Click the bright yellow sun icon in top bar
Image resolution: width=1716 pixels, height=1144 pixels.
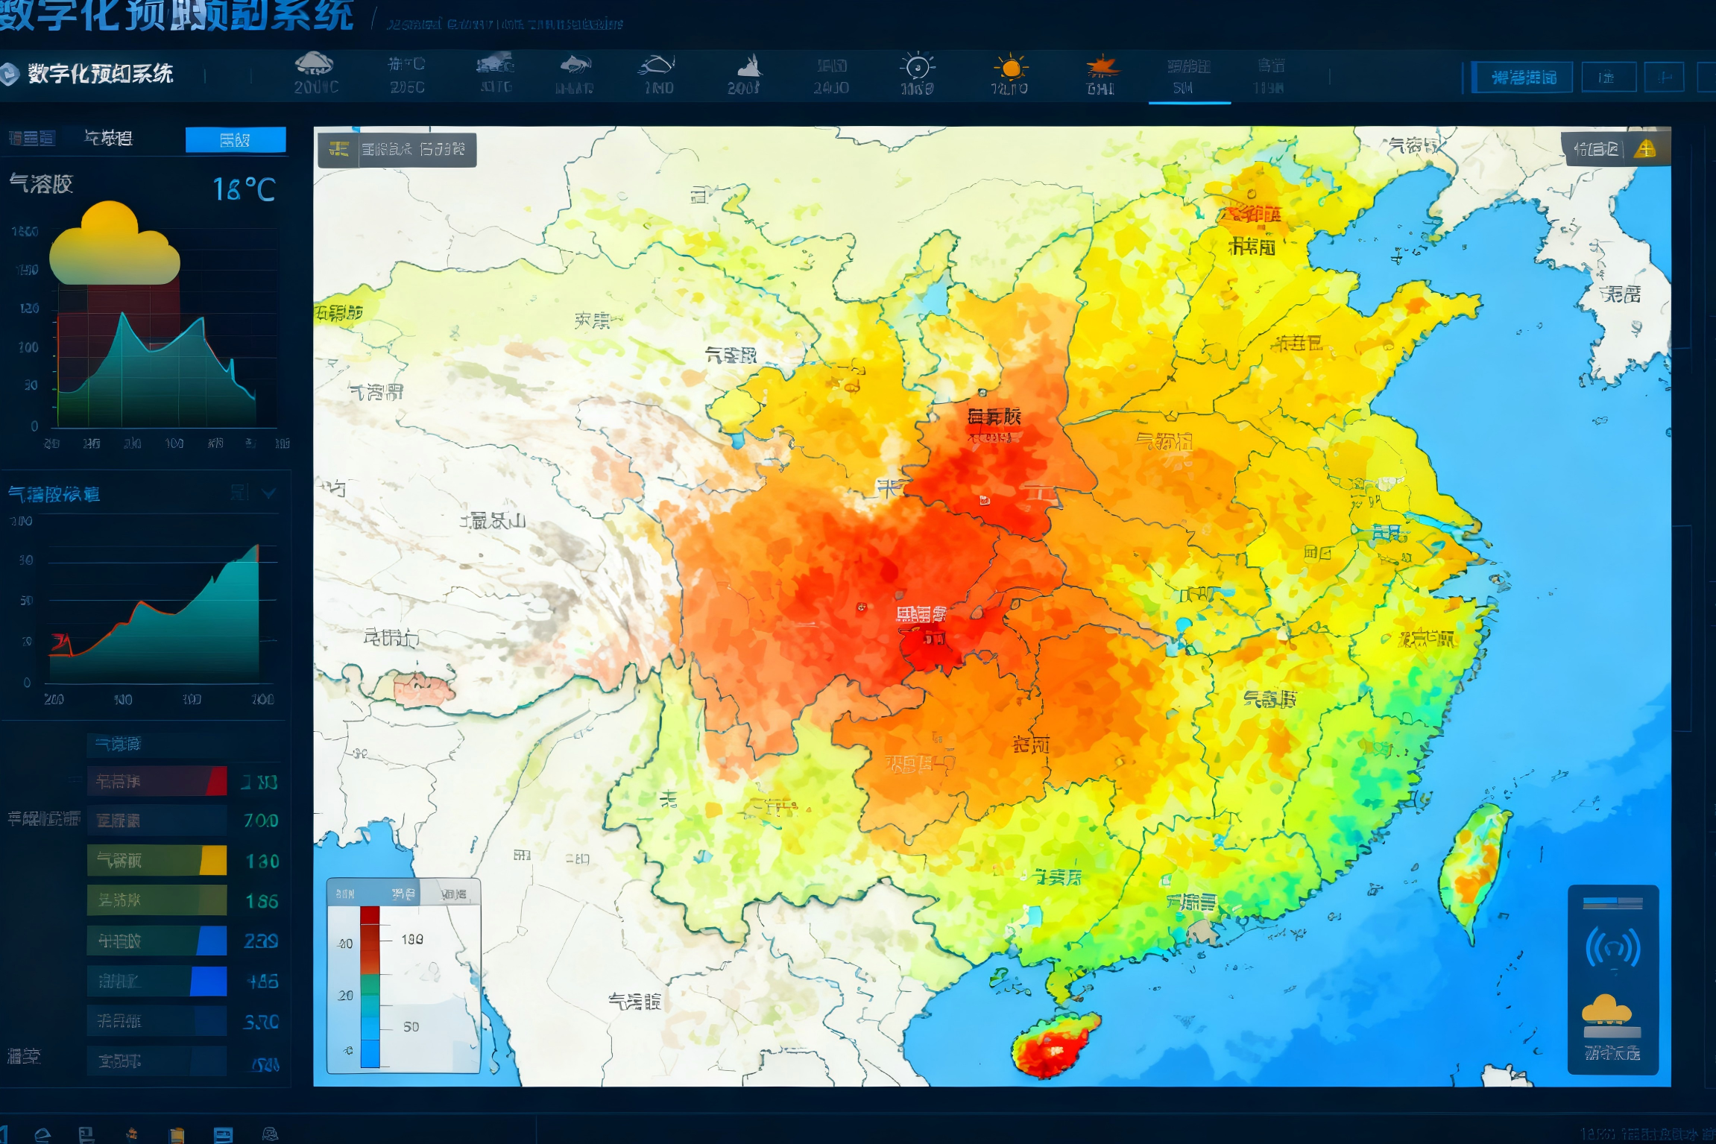coord(1010,68)
